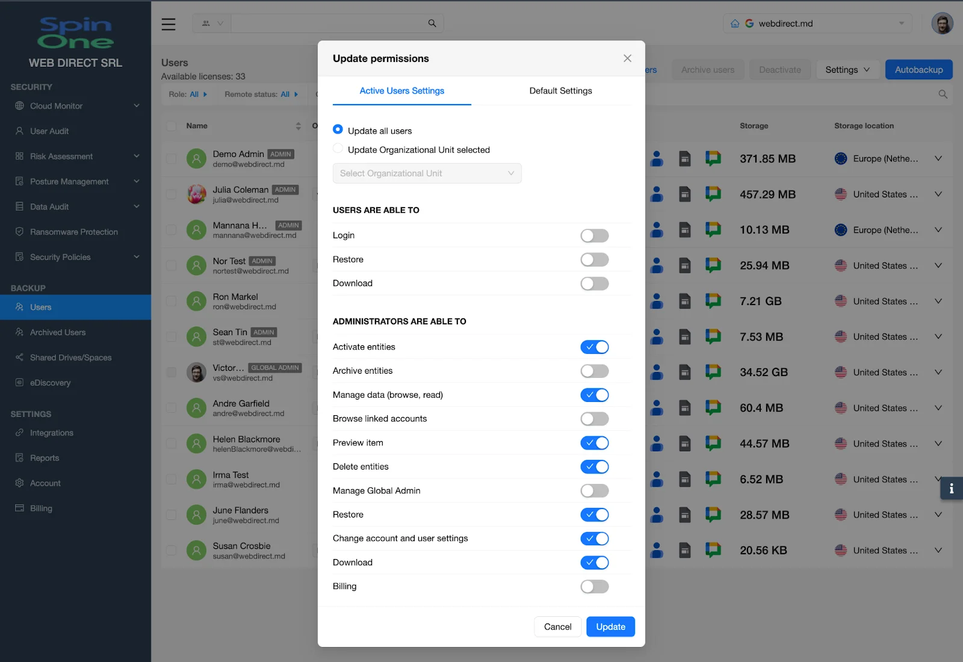The width and height of the screenshot is (963, 662).
Task: Open eDiscovery from the sidebar
Action: point(50,382)
